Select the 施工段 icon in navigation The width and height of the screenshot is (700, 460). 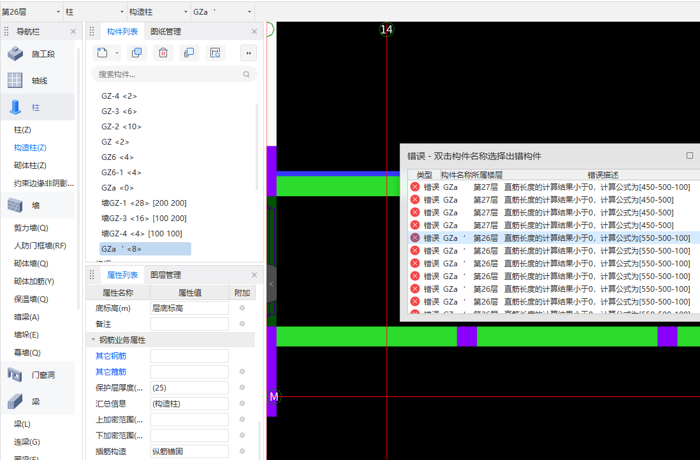pos(15,54)
